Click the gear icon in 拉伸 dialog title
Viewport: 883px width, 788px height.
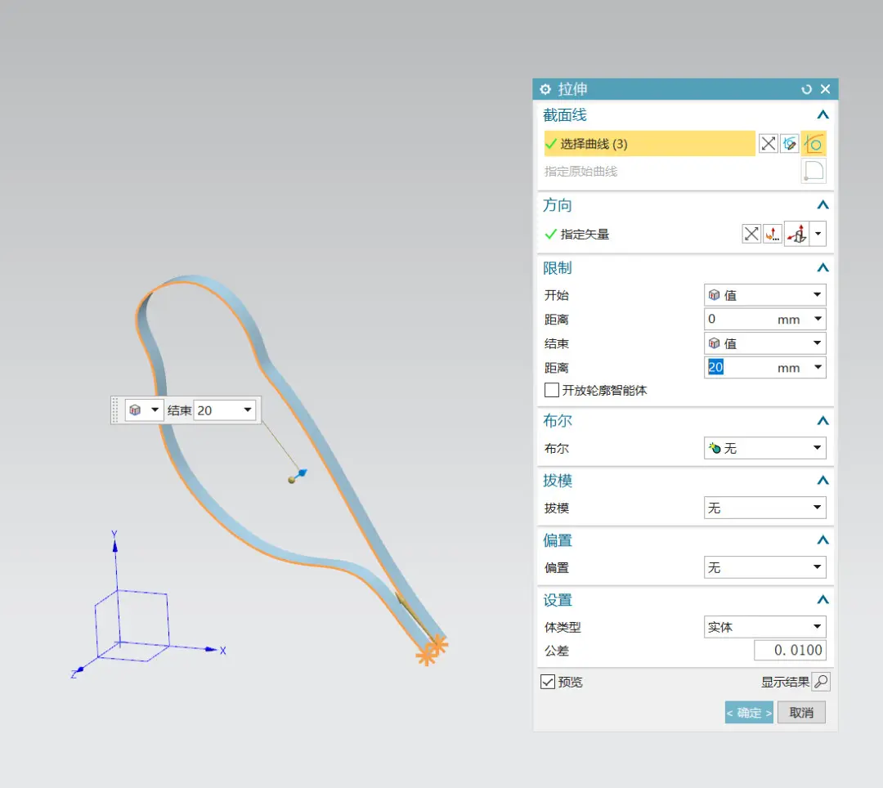[545, 89]
